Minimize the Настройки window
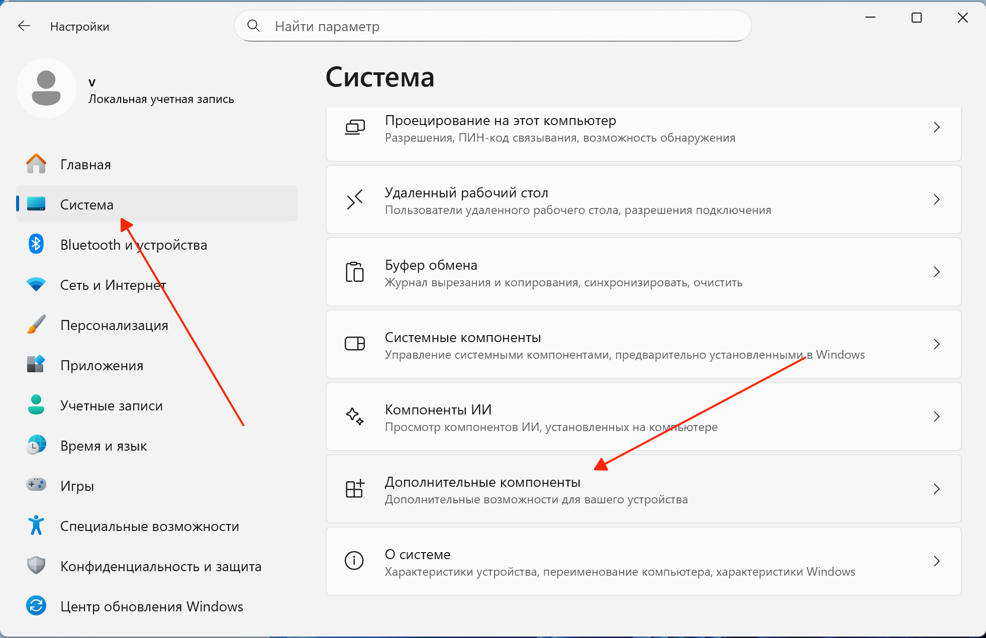Image resolution: width=986 pixels, height=638 pixels. pyautogui.click(x=870, y=18)
